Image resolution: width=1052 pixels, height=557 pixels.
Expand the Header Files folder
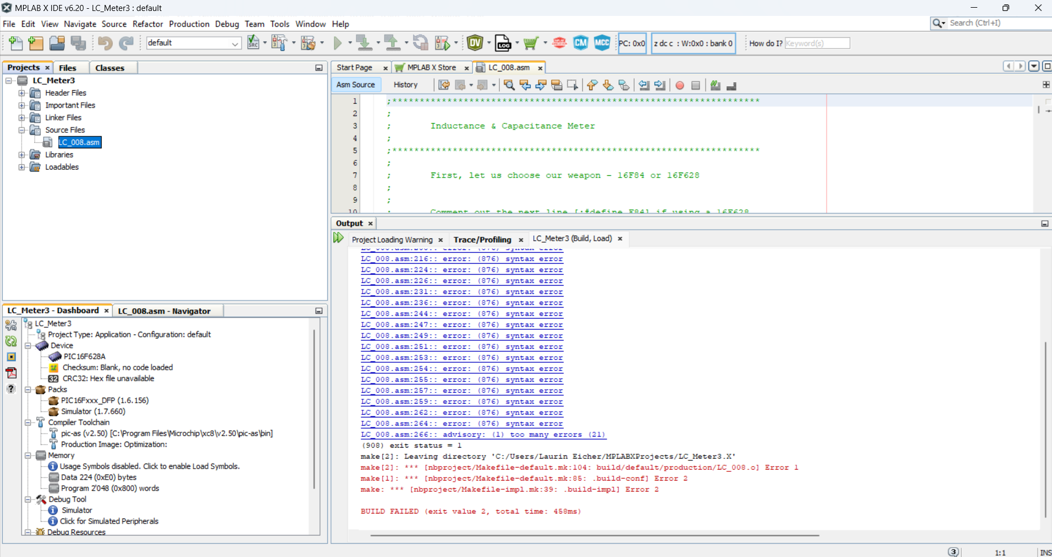[x=21, y=93]
